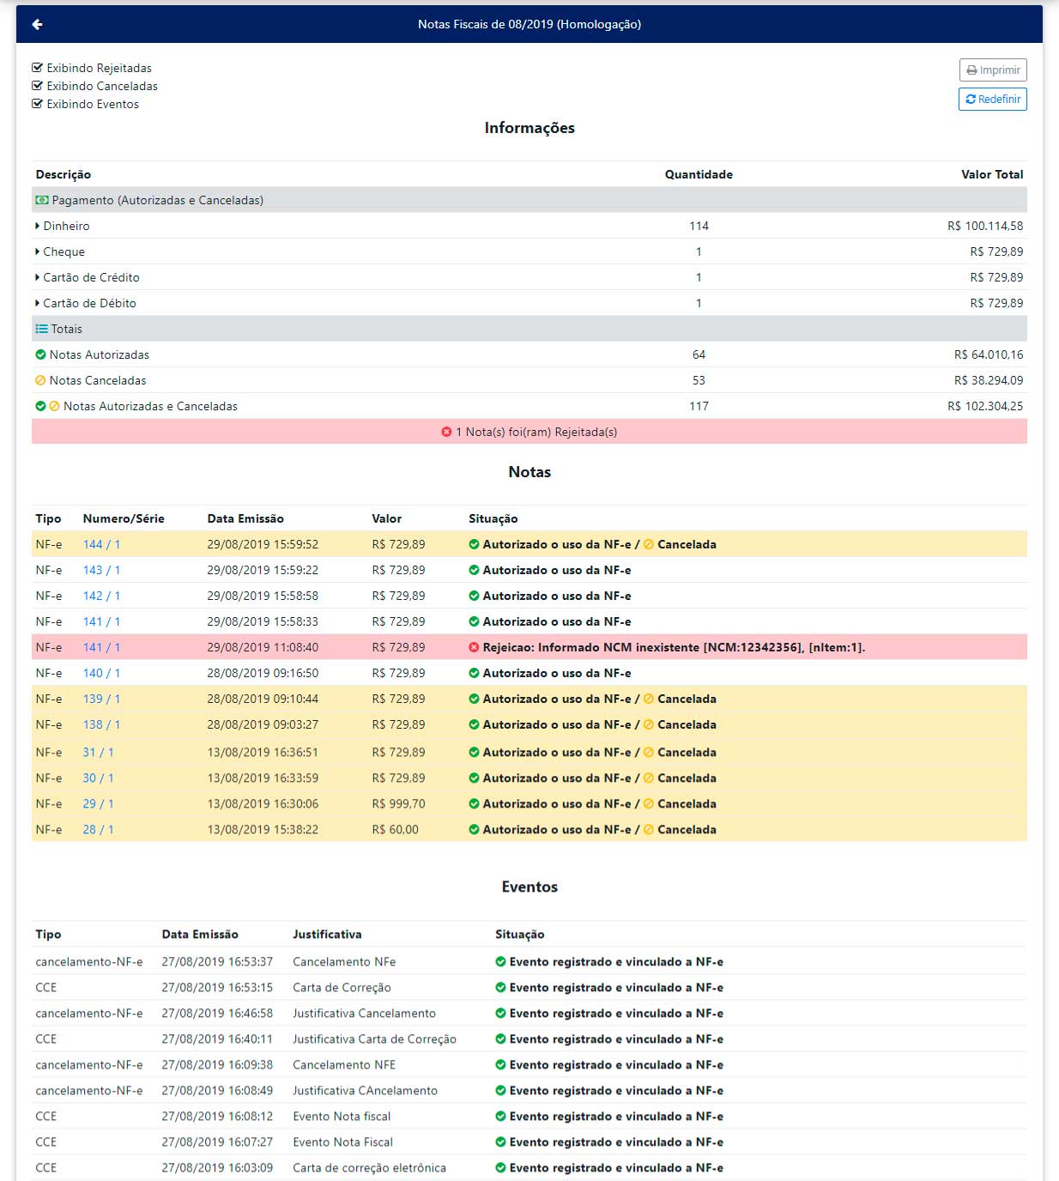Click the orange Cancelada icon on note 144
1059x1181 pixels.
point(649,544)
